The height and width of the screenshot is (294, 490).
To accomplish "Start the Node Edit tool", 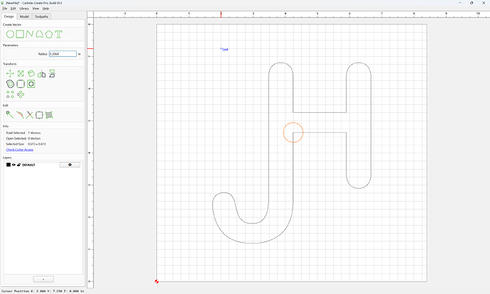I will (x=10, y=115).
